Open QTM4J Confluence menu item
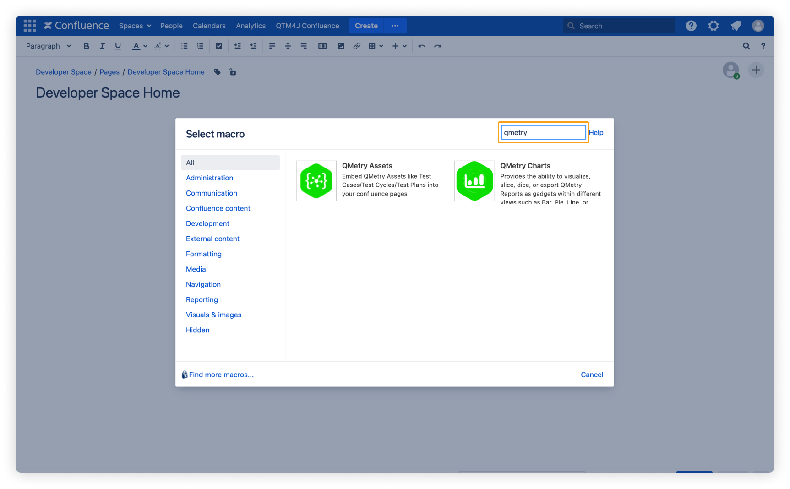The height and width of the screenshot is (489, 790). 307,26
